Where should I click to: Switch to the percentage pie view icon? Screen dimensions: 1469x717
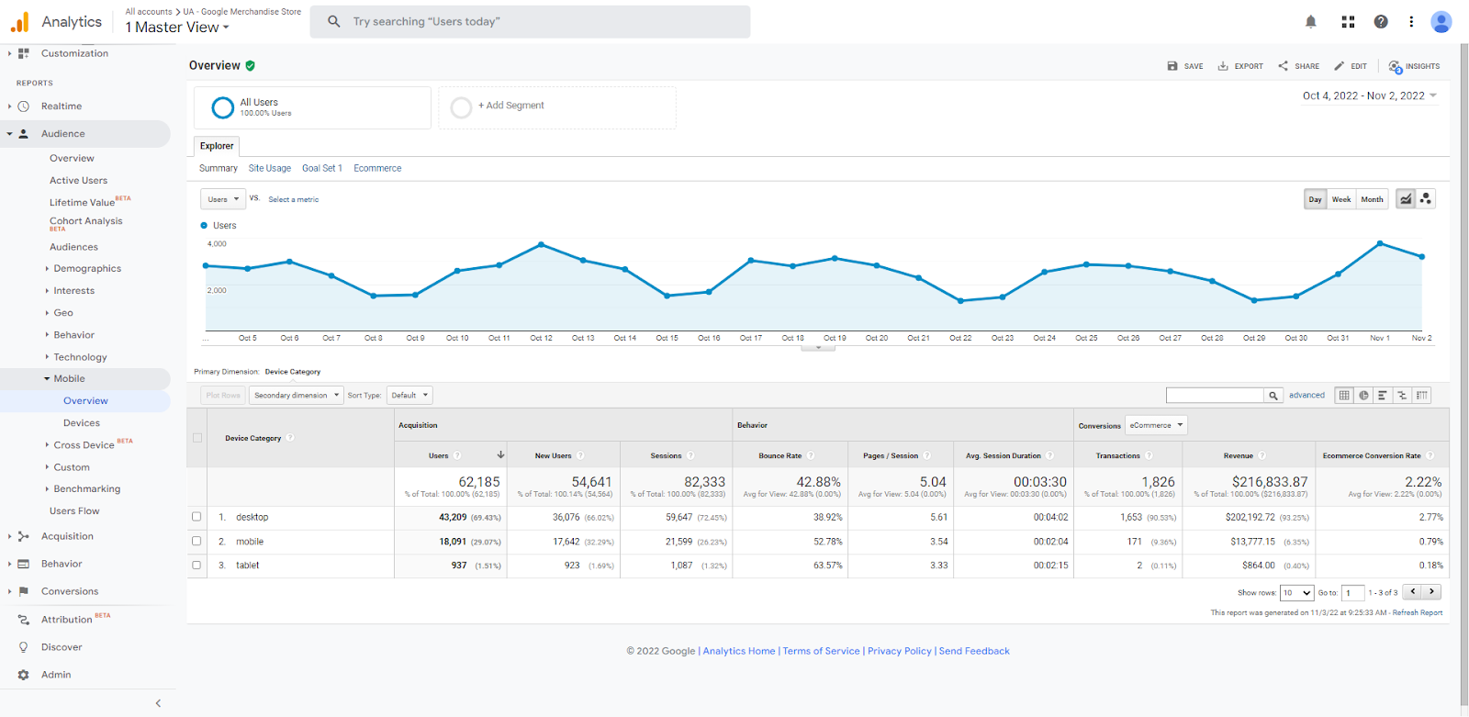[1363, 396]
